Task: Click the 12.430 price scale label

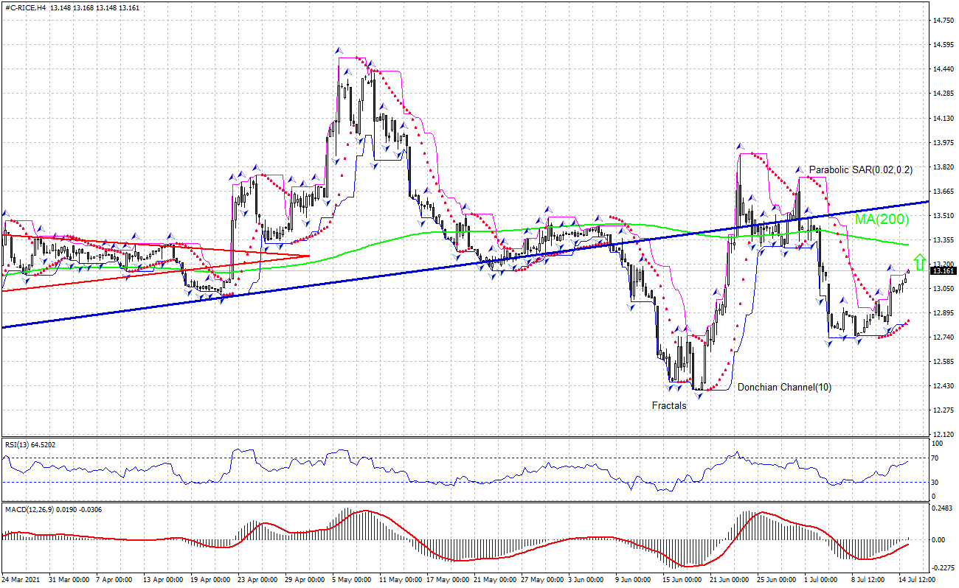Action: 942,386
